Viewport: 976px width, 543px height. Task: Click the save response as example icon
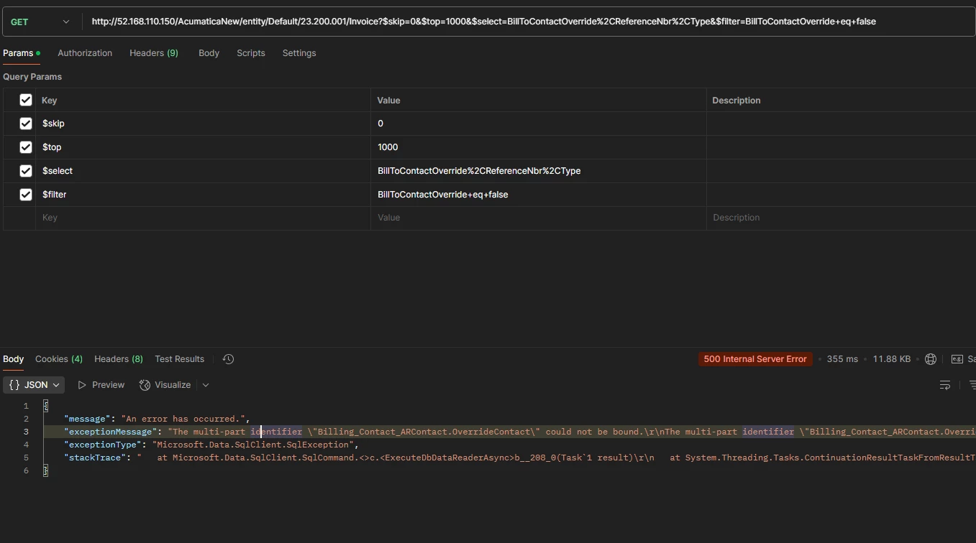click(x=957, y=358)
